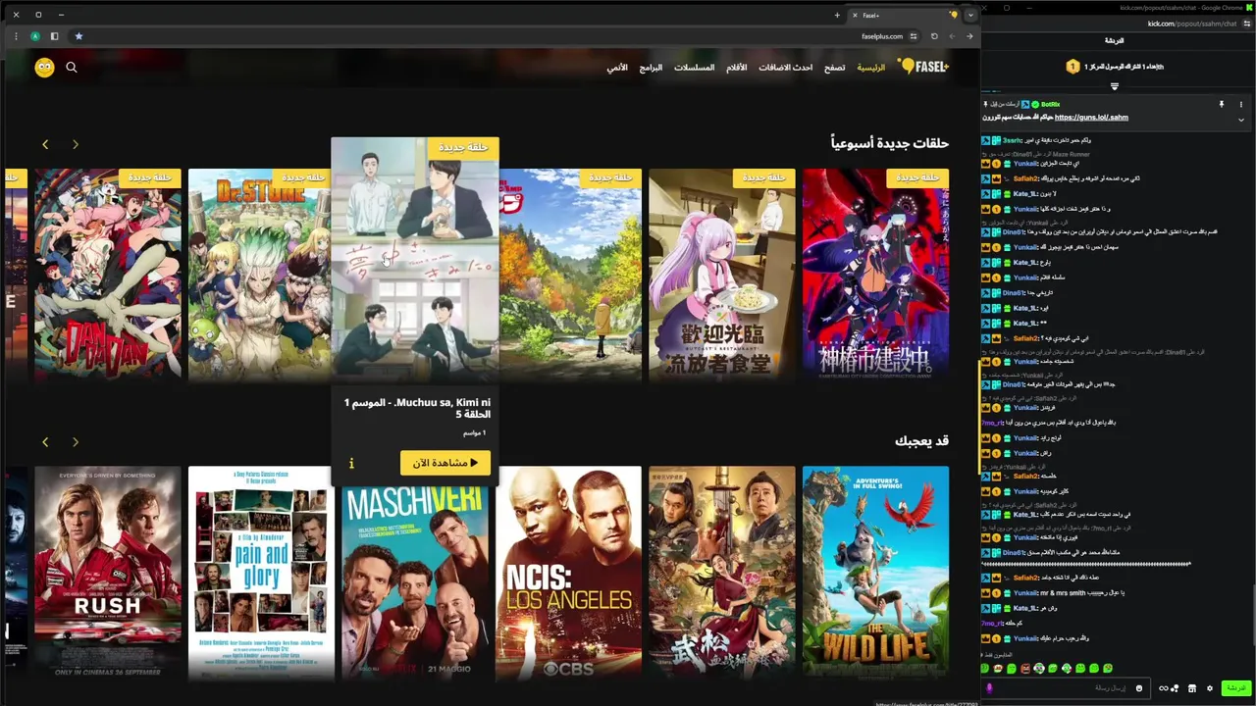Click the chat connections dots icon

[1176, 688]
